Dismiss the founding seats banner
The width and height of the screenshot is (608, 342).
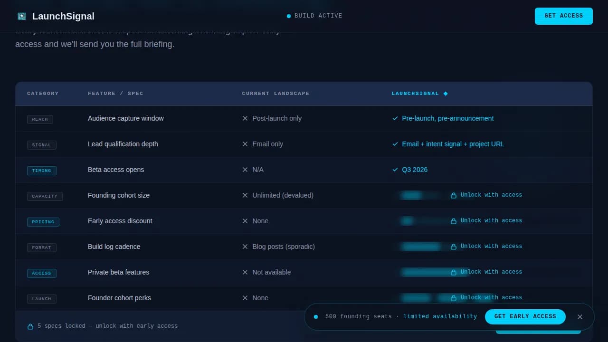580,317
